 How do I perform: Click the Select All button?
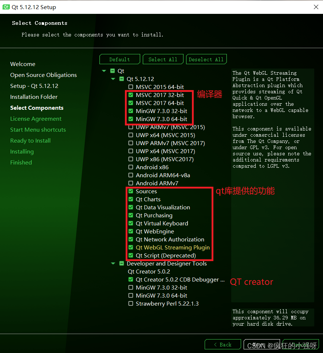click(163, 59)
